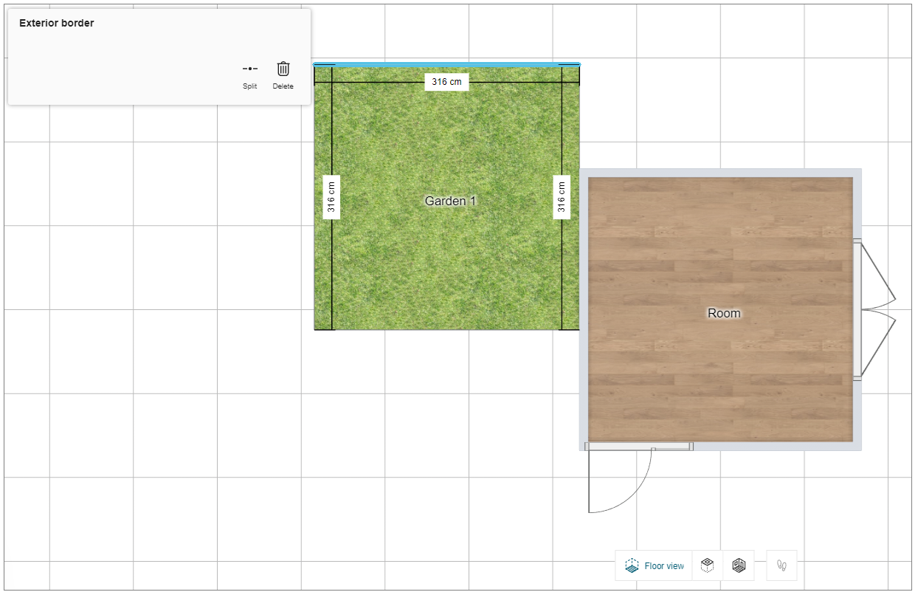Viewport: 915px width, 592px height.
Task: Click the right vertical 316 cm label
Action: (x=562, y=197)
